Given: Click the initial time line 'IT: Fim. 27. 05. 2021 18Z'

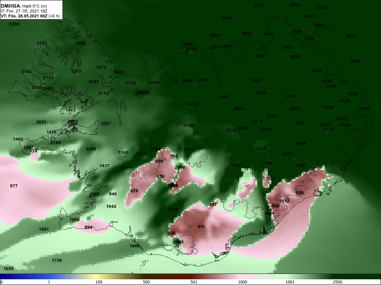Looking at the screenshot, I should [23, 11].
